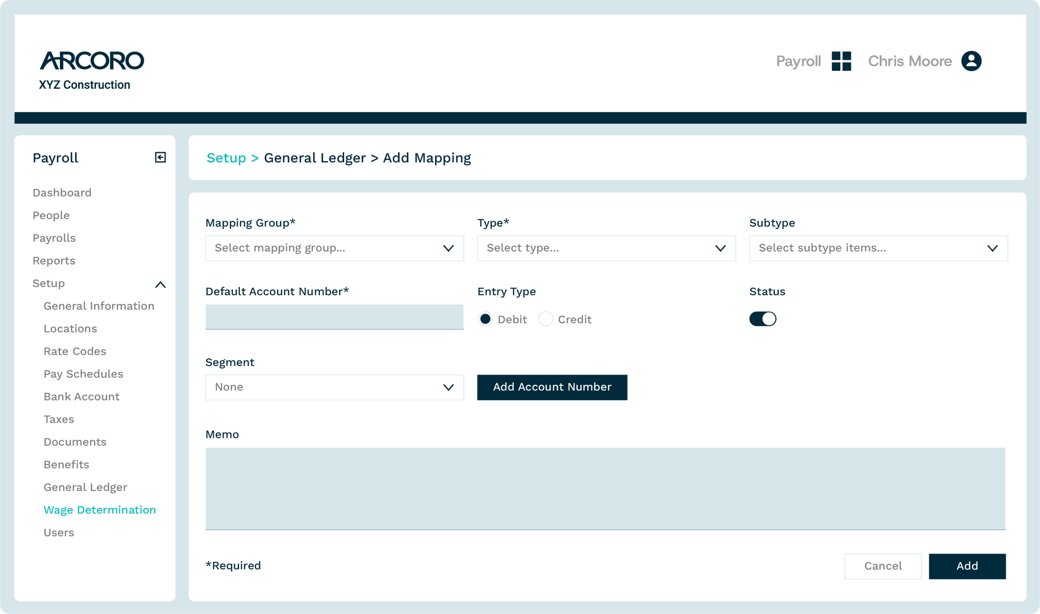
Task: Open Documents under Setup
Action: pyautogui.click(x=75, y=442)
